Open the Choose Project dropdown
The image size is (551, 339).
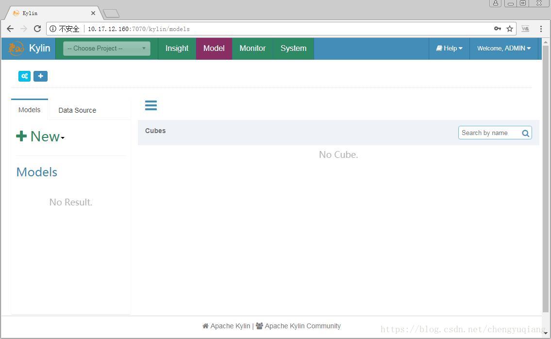point(107,49)
